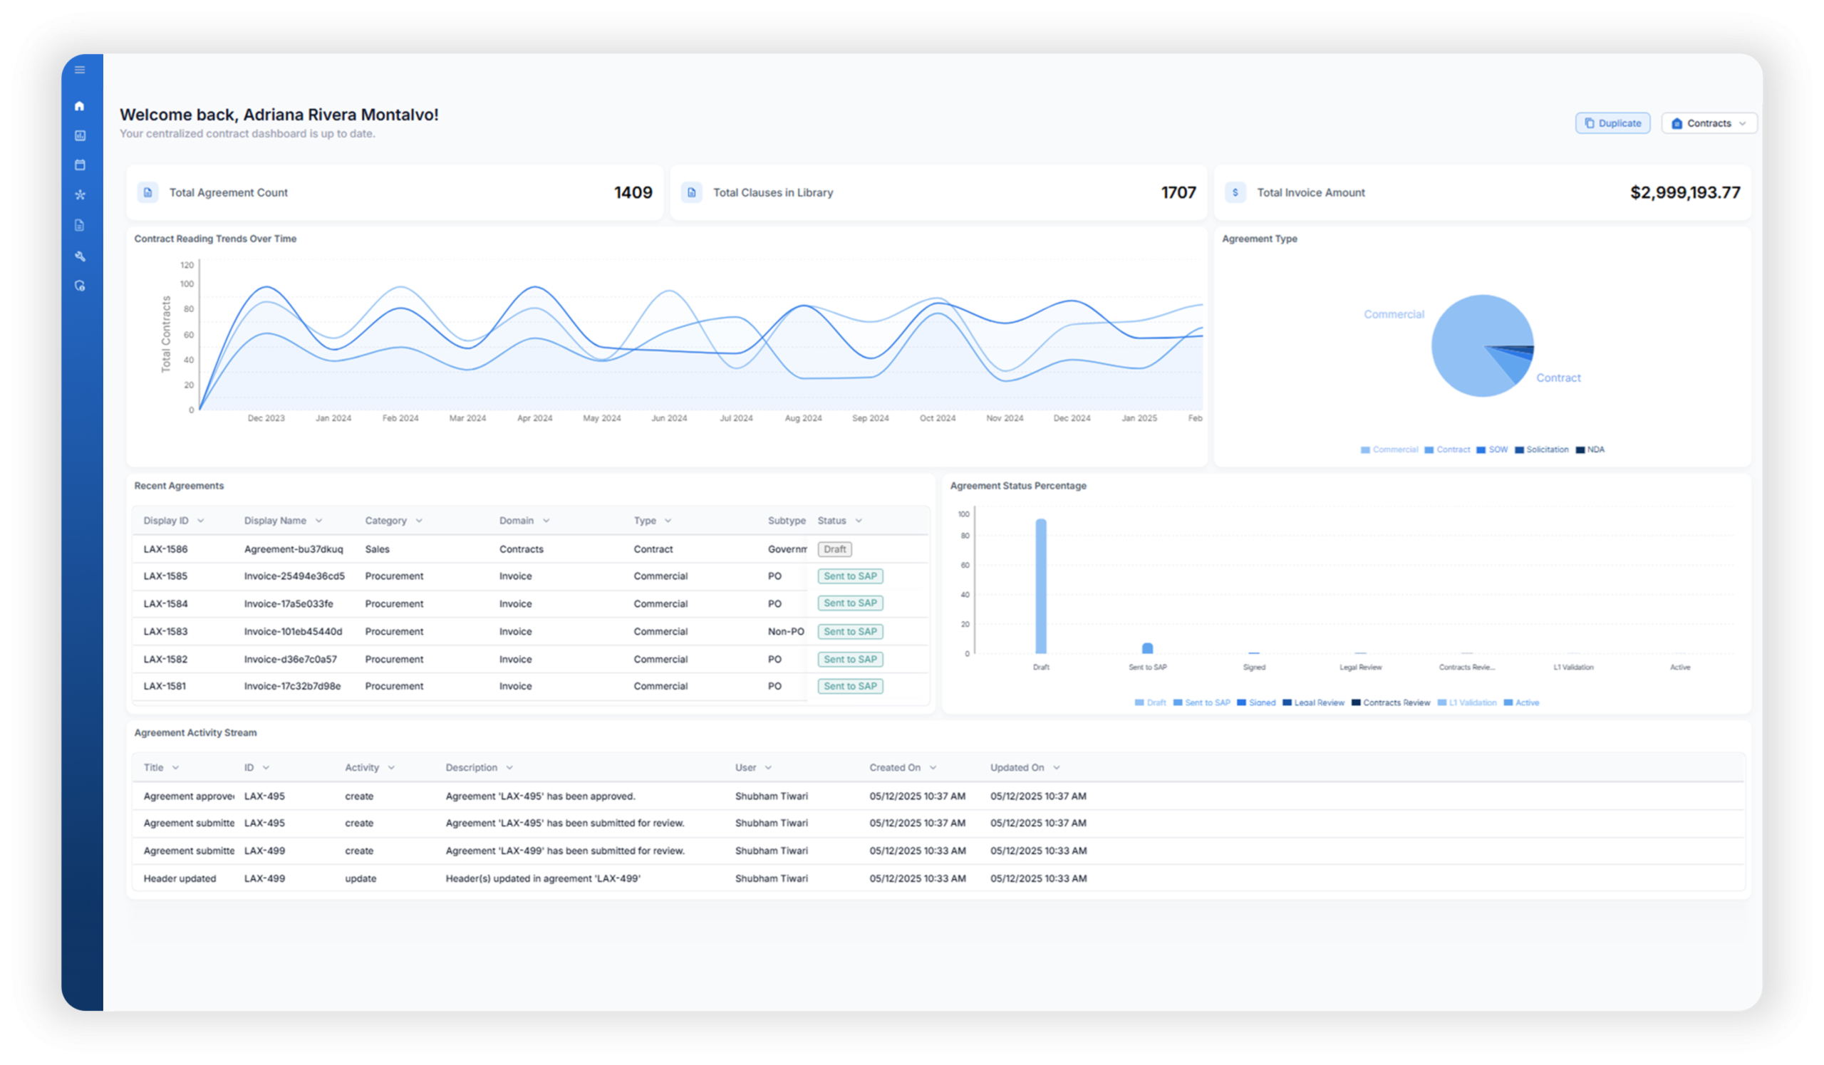Open the chart analytics sidebar icon
The width and height of the screenshot is (1824, 1065).
click(x=81, y=136)
